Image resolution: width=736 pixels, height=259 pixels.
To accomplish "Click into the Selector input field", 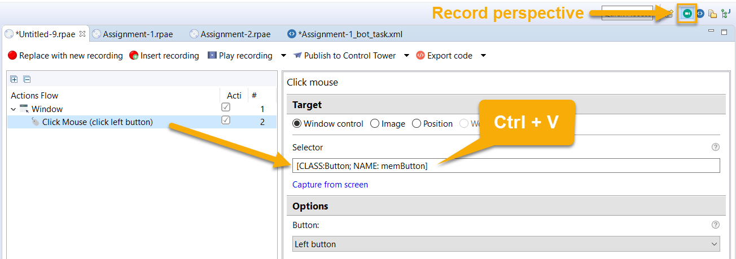I will (x=506, y=166).
